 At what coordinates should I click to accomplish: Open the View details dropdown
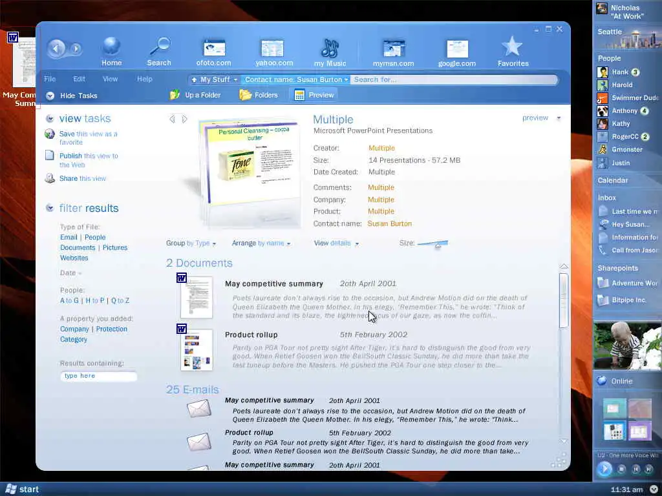[x=336, y=243]
